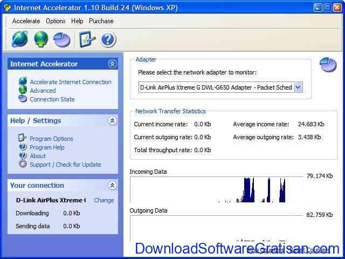345x259 pixels.
Task: Click the globe icon beside Accelerate Internet Connection
Action: pos(23,81)
